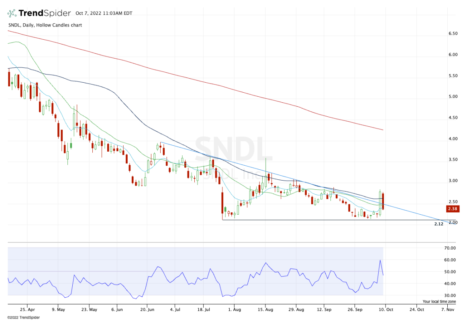The height and width of the screenshot is (321, 467).
Task: Select the 10. Oct date axis marker
Action: (385, 310)
